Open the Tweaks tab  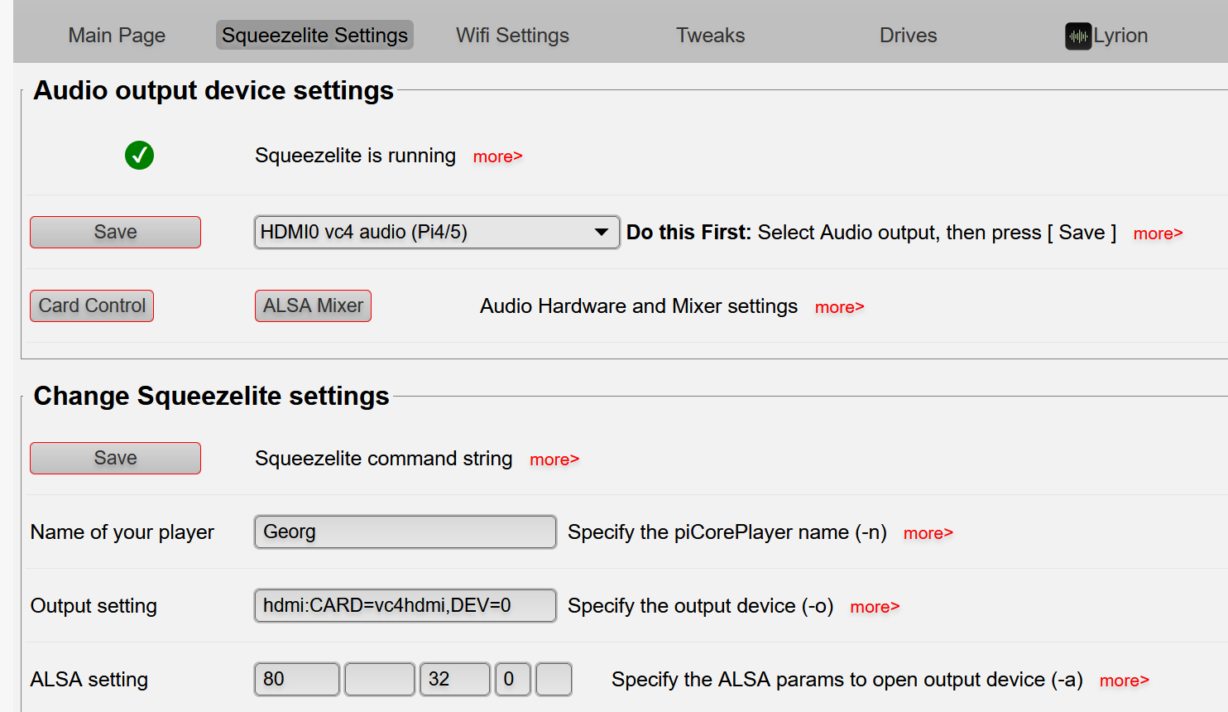(x=710, y=36)
